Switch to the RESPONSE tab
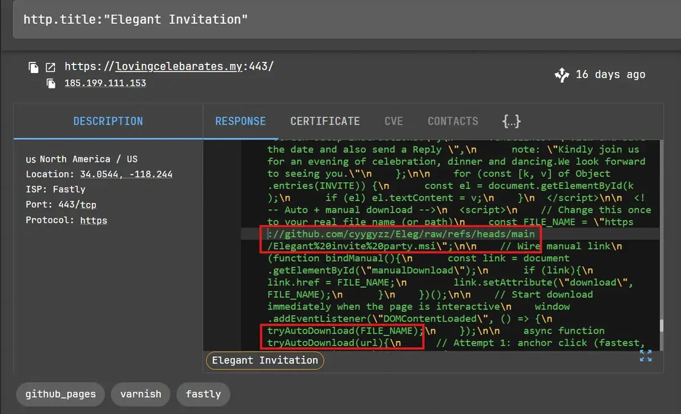 [240, 121]
